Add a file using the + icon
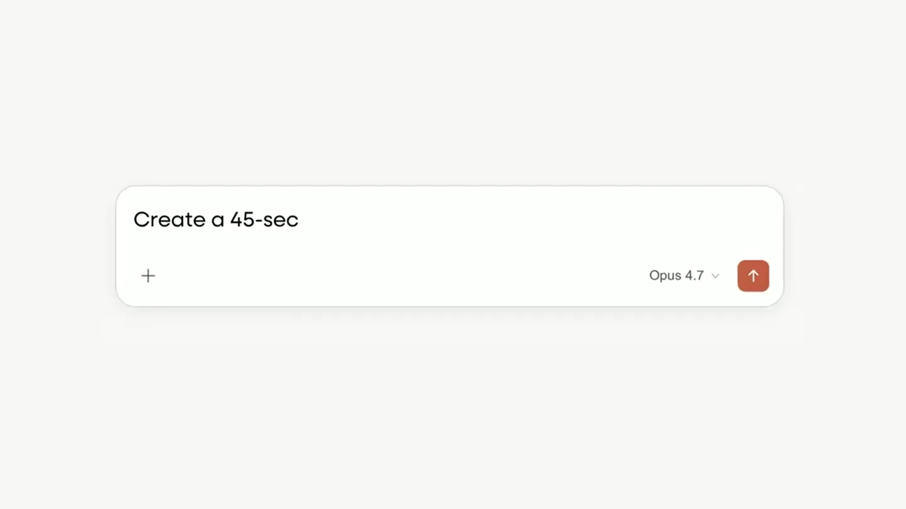 pos(148,275)
